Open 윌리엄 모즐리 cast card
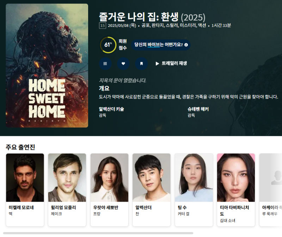This screenshot has height=237, width=282. point(67,190)
